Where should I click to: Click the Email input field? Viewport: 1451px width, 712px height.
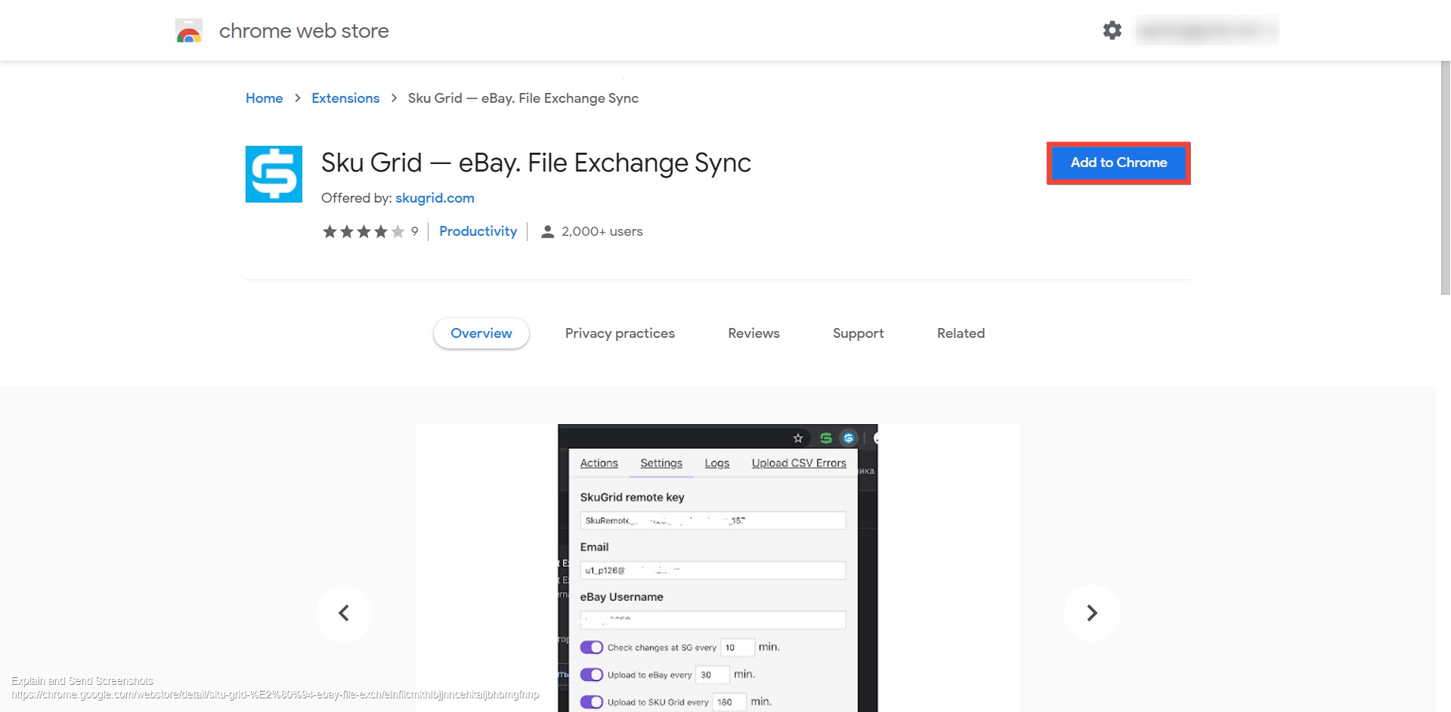click(713, 570)
